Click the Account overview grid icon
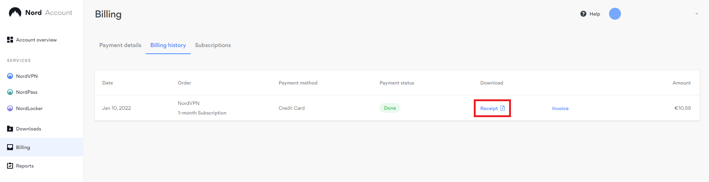 [10, 40]
